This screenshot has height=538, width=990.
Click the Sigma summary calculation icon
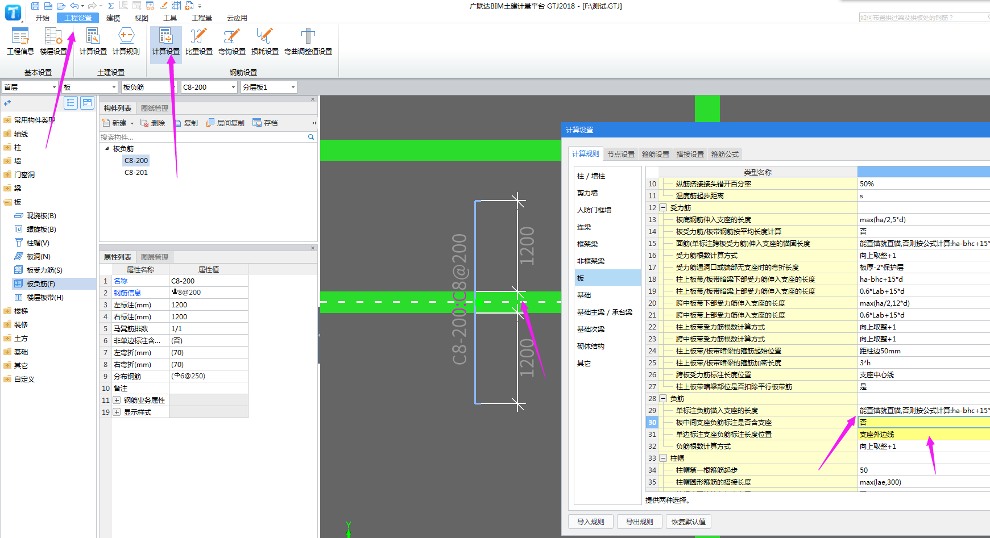tap(111, 6)
